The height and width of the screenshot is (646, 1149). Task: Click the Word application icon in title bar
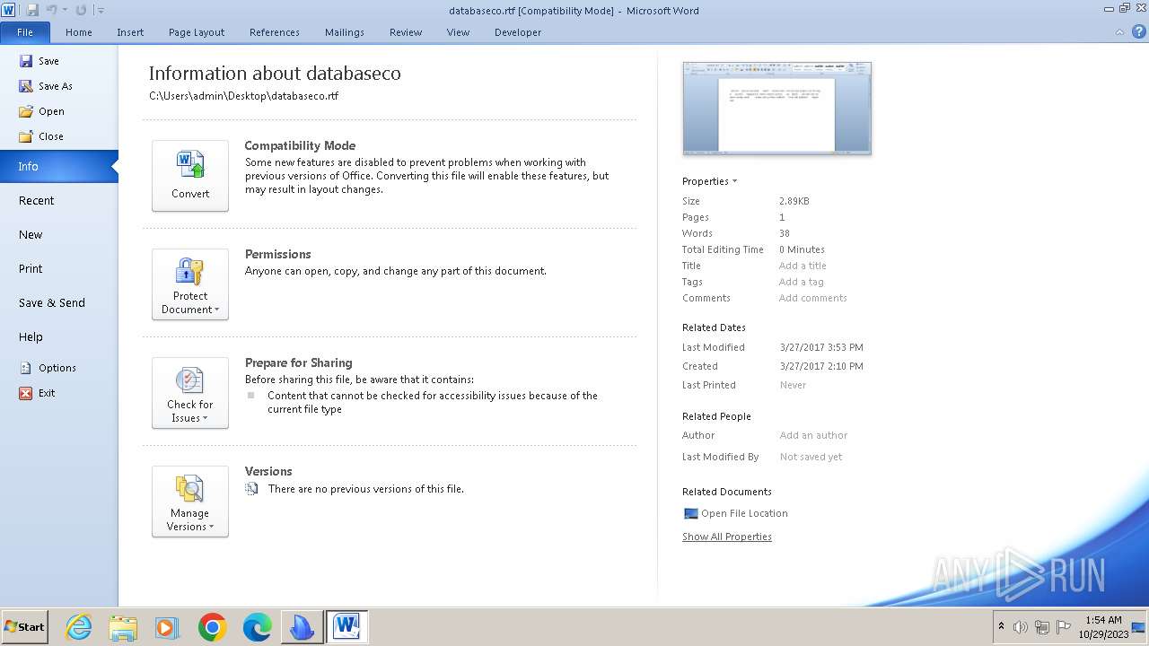[x=9, y=10]
